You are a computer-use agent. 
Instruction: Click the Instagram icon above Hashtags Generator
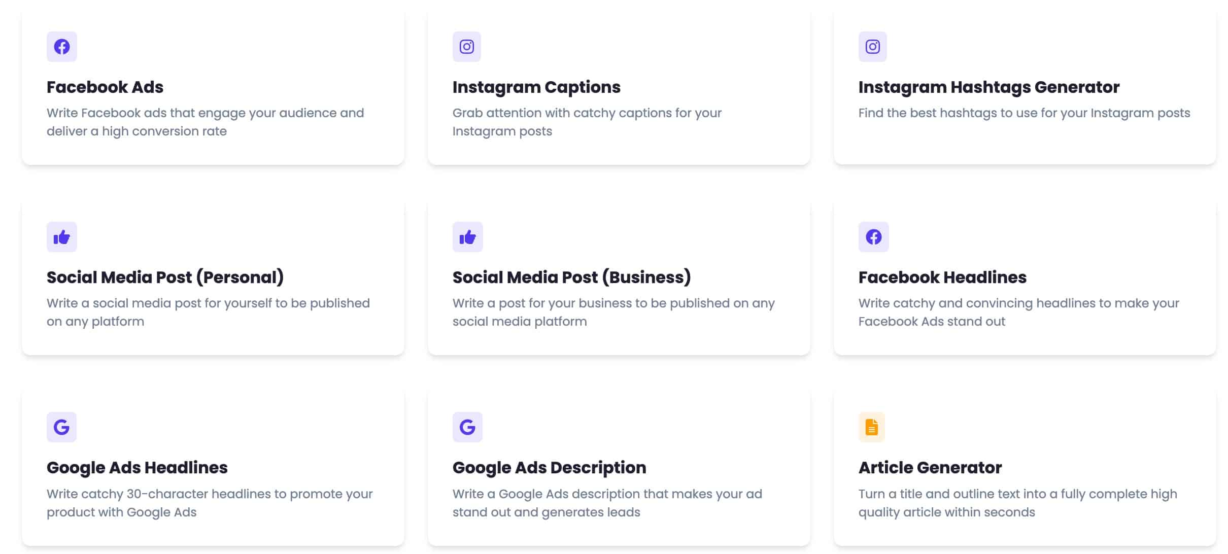tap(873, 47)
